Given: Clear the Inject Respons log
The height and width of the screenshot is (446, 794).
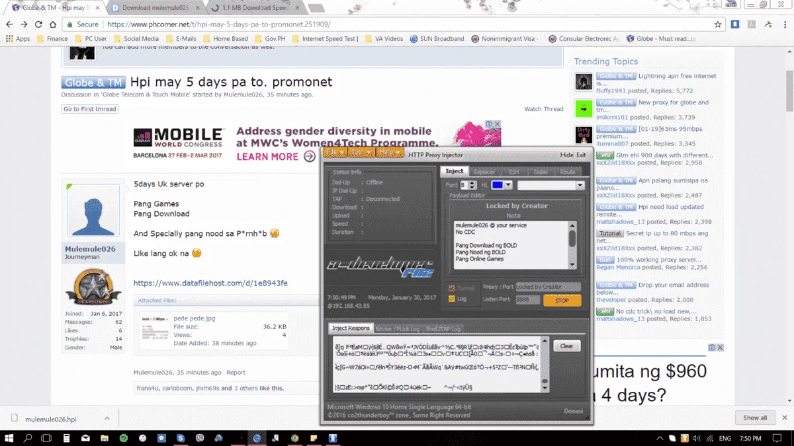Looking at the screenshot, I should (x=566, y=346).
